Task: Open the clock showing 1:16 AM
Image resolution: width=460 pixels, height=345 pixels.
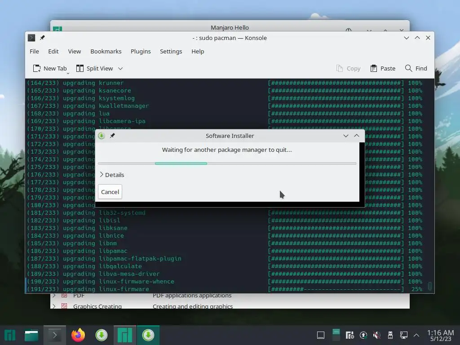Action: (x=441, y=335)
